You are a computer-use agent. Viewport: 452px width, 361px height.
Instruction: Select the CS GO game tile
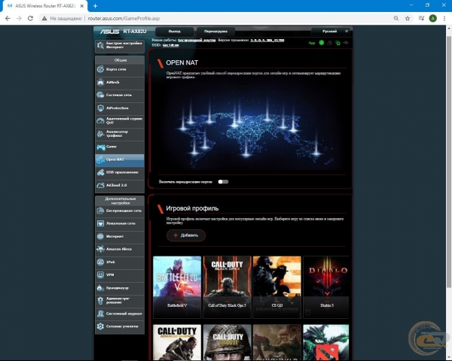coord(277,287)
